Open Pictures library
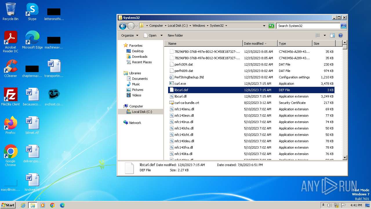Viewport: 371px width, 209px height. pyautogui.click(x=138, y=90)
